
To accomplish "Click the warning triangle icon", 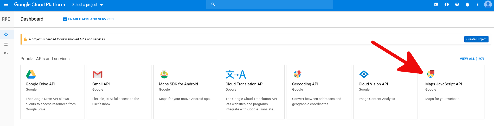I will (25, 39).
